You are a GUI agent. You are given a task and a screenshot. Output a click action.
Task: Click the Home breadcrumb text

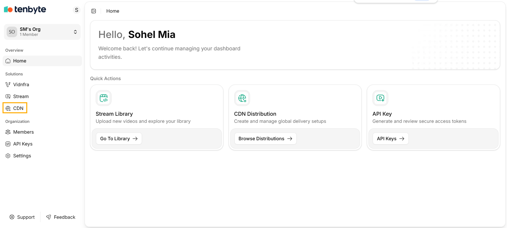click(113, 11)
